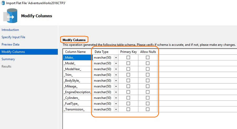Screen dimensions: 237x129
Task: Open data type dropdown for _BodyStyle_
Action: click(116, 81)
